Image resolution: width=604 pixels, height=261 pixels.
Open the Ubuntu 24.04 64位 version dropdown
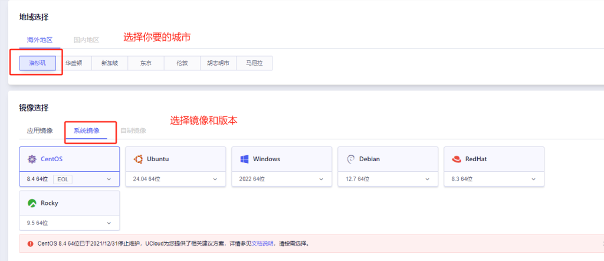click(x=176, y=180)
